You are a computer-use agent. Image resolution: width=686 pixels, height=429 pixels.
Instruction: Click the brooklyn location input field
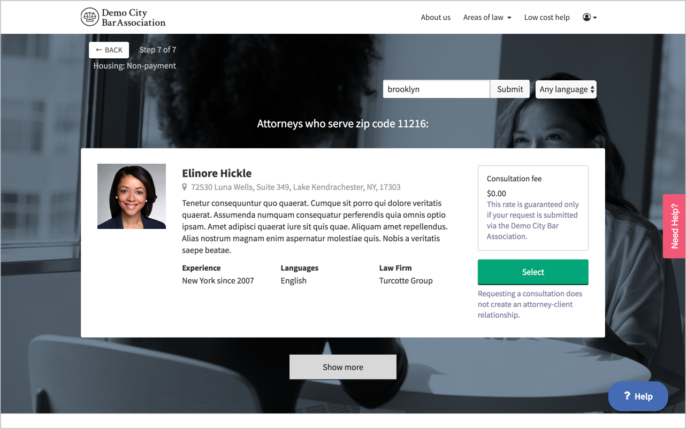[437, 89]
